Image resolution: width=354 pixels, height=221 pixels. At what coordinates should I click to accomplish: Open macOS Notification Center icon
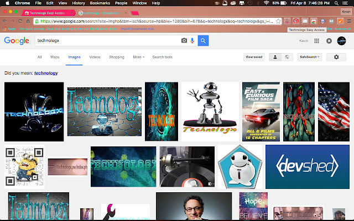345,3
